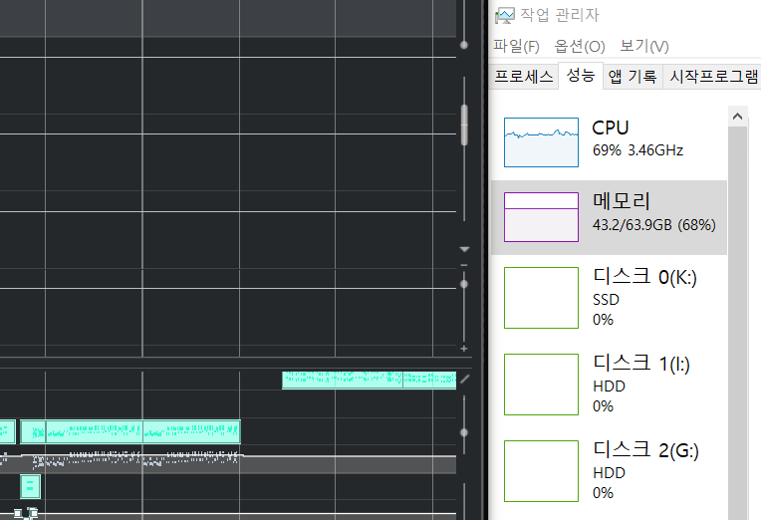Click the pencil edit icon beside the timeline

[464, 379]
